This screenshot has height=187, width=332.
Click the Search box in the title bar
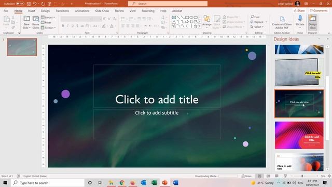168,4
